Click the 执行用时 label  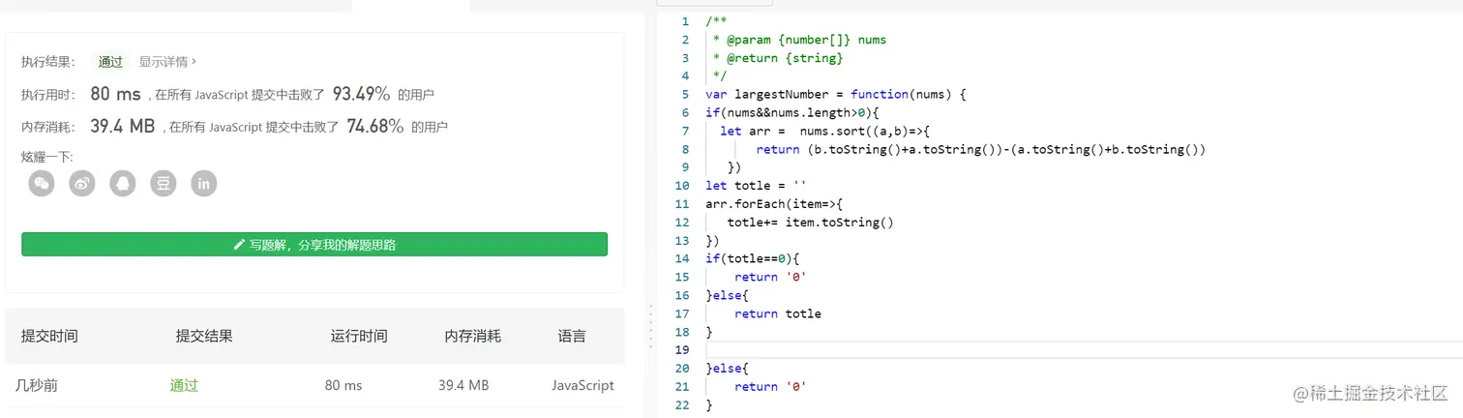(x=48, y=95)
